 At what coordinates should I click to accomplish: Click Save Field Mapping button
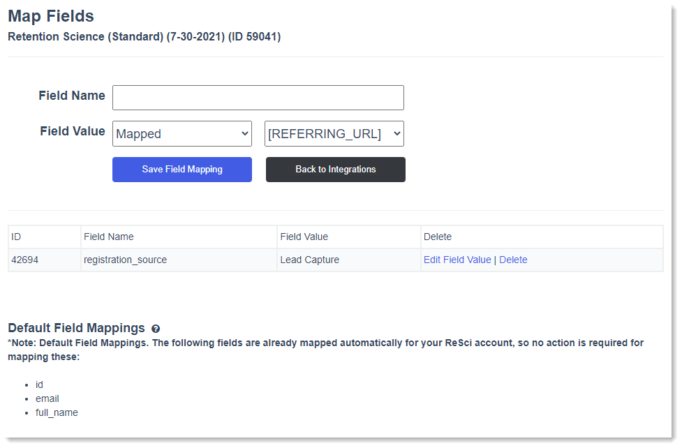point(181,169)
